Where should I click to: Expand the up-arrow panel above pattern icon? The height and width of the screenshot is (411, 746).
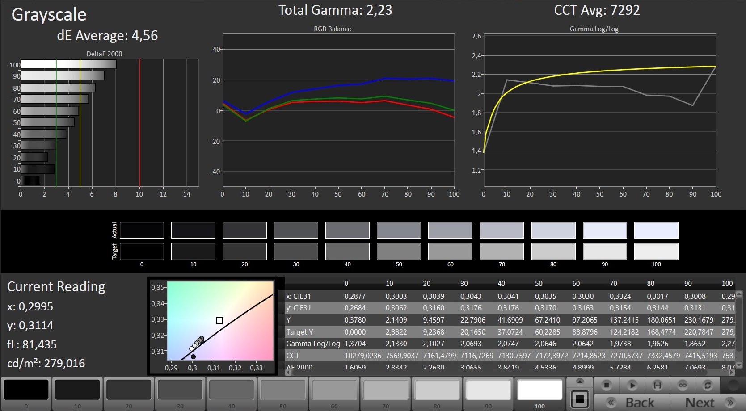[x=580, y=381]
